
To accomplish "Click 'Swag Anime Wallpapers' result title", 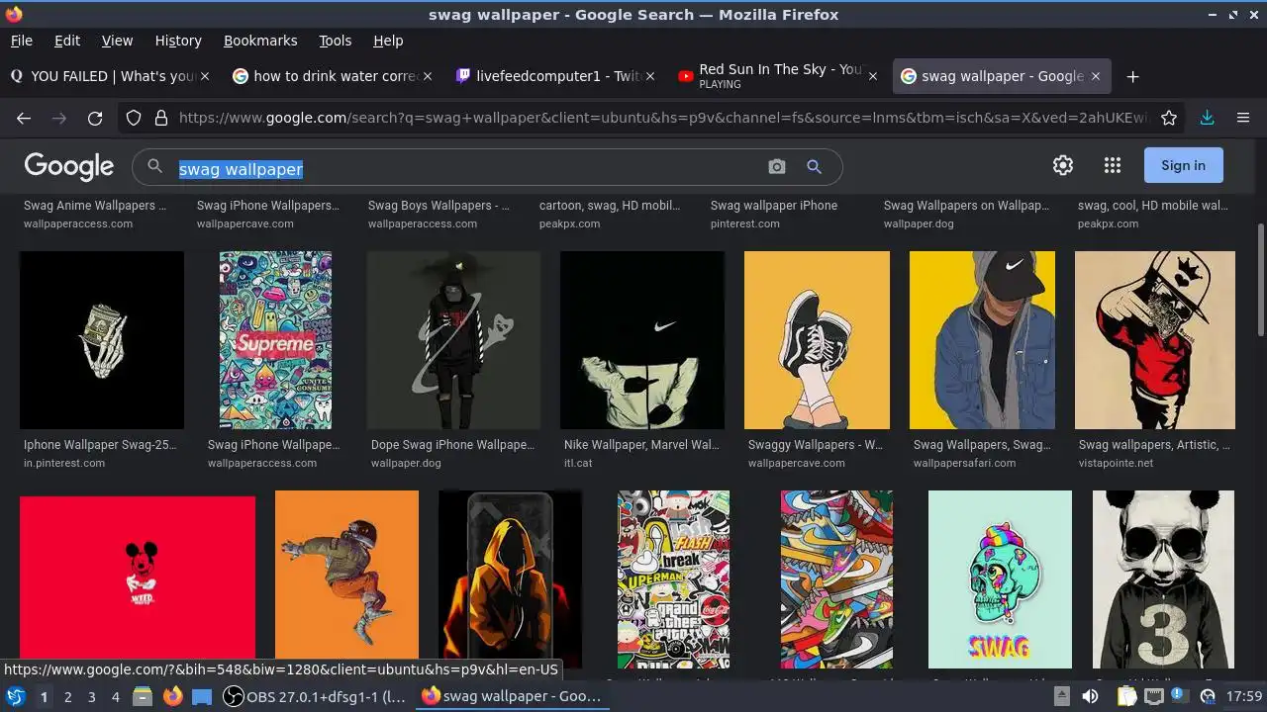I will 95,206.
